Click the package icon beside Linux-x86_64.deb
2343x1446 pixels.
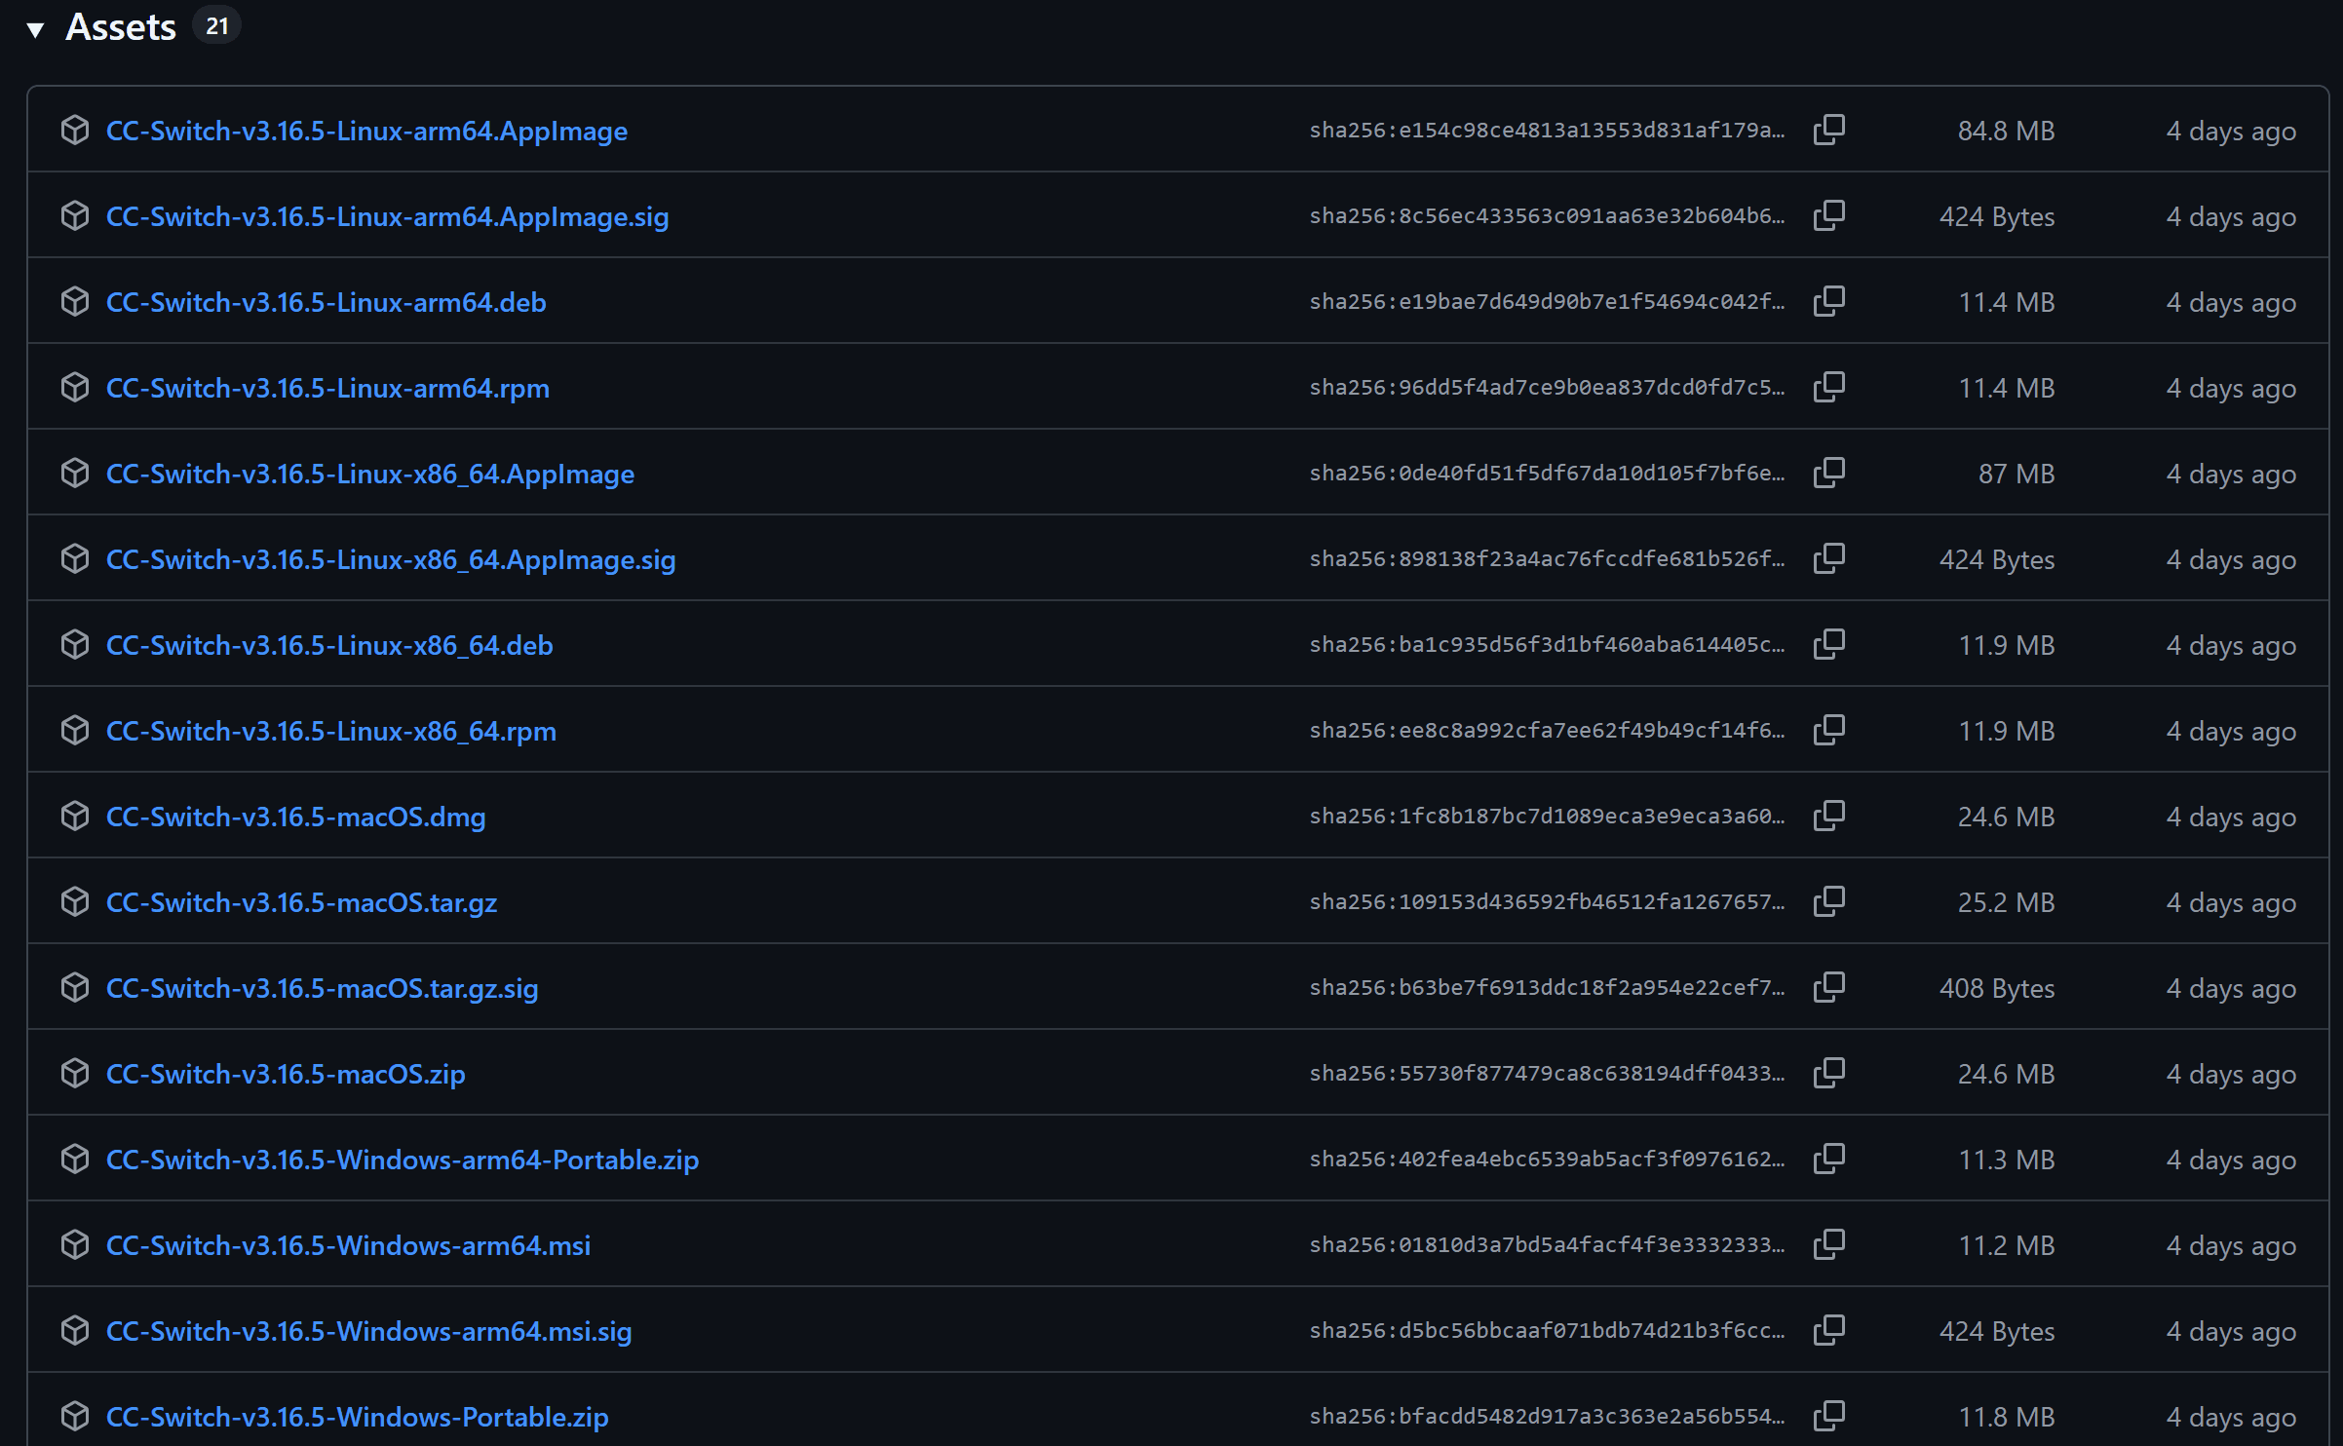click(x=75, y=644)
